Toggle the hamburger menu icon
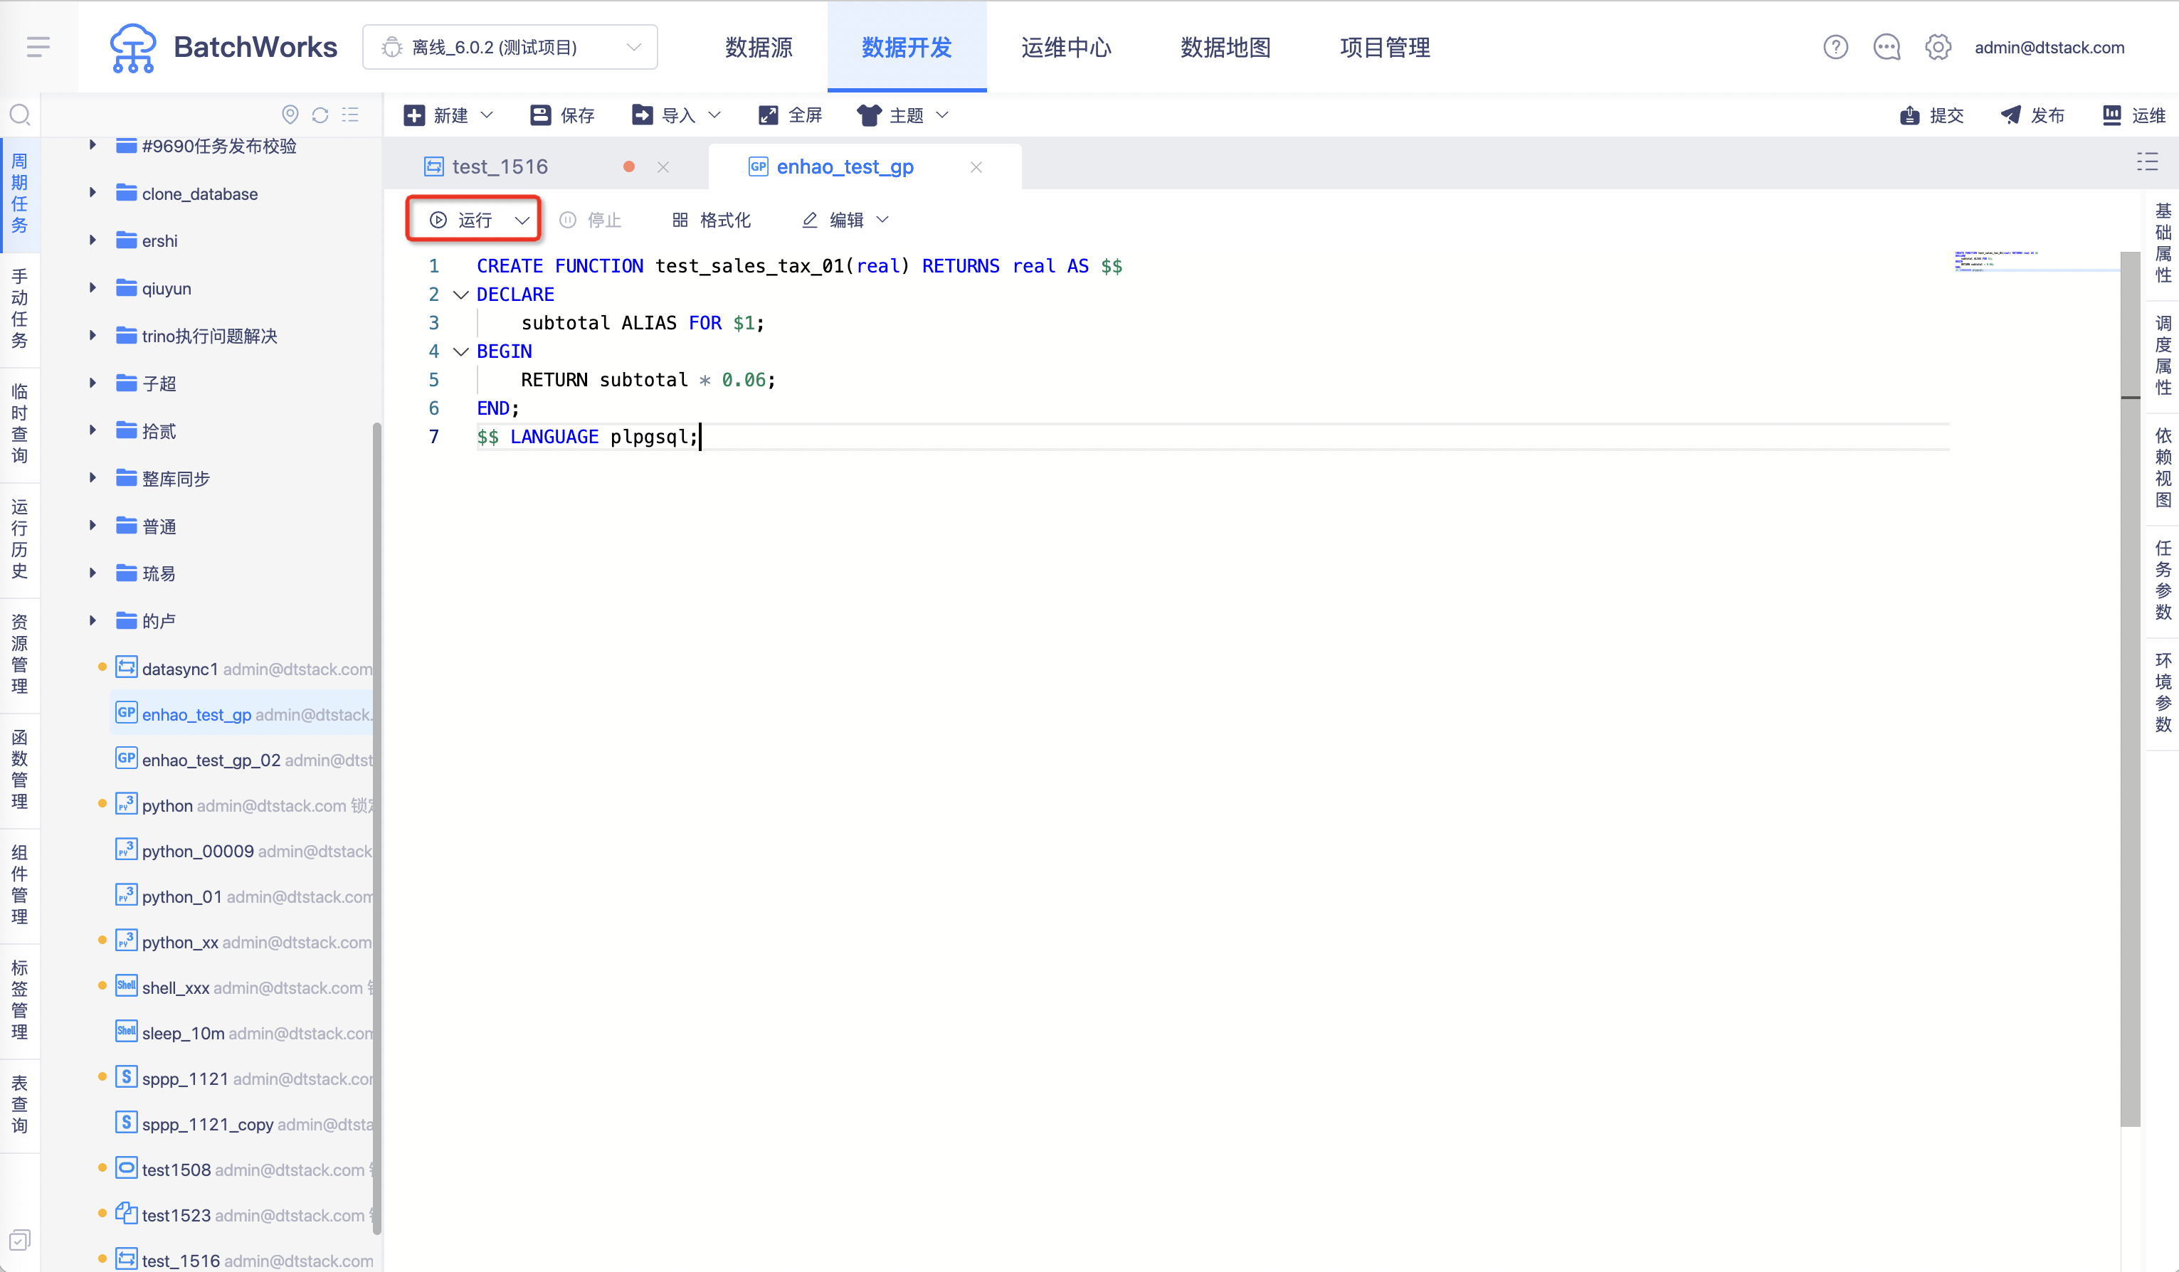This screenshot has height=1272, width=2179. [38, 47]
